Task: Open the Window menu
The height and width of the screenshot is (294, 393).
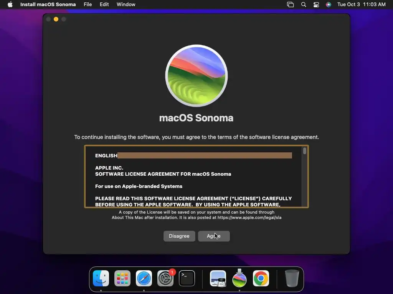Action: pyautogui.click(x=126, y=5)
